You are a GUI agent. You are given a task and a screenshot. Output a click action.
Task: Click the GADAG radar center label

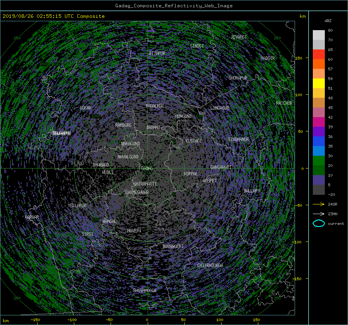pos(147,168)
